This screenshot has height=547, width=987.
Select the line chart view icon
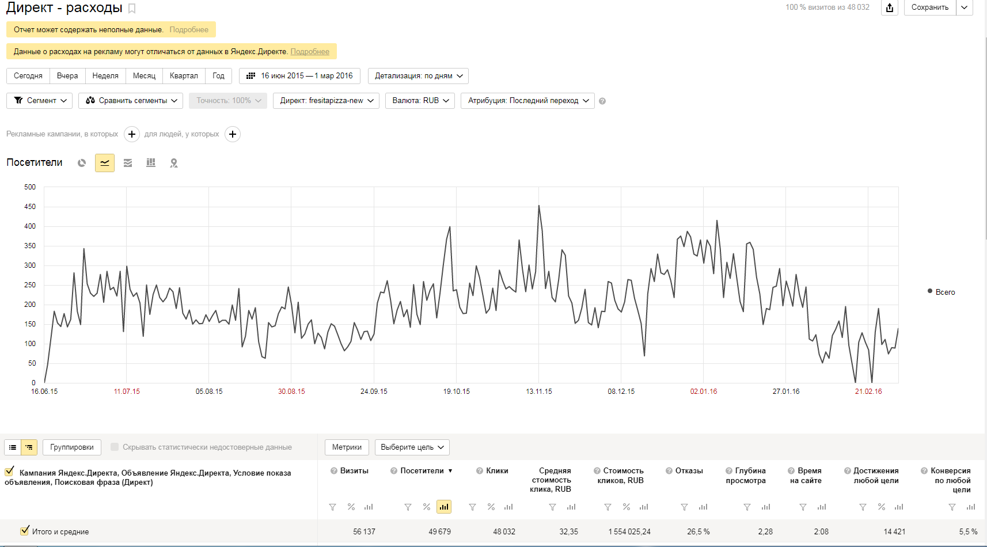105,163
